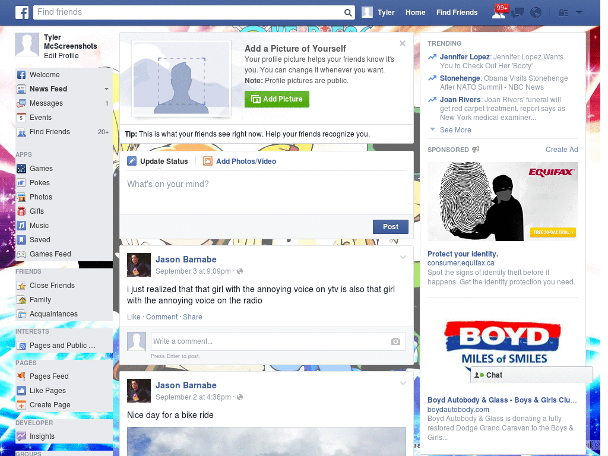The width and height of the screenshot is (608, 456).
Task: Open Find Friends in top bar
Action: point(457,12)
